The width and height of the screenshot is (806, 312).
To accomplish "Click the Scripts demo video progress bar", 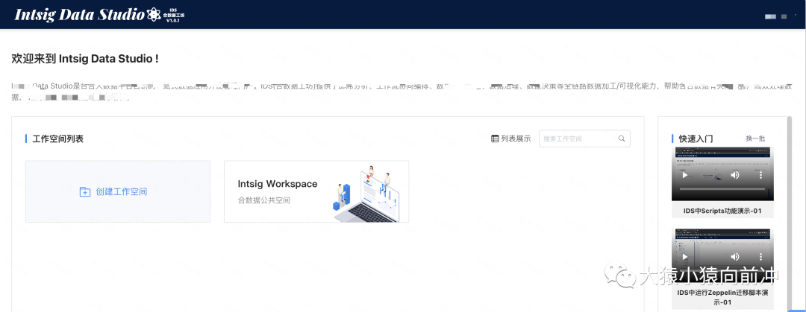I will point(722,189).
